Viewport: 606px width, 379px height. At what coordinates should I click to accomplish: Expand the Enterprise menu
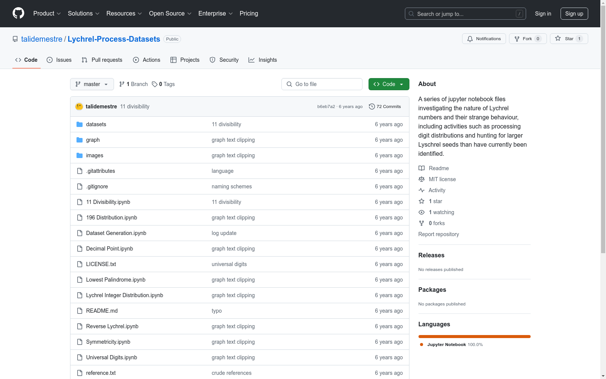point(216,13)
